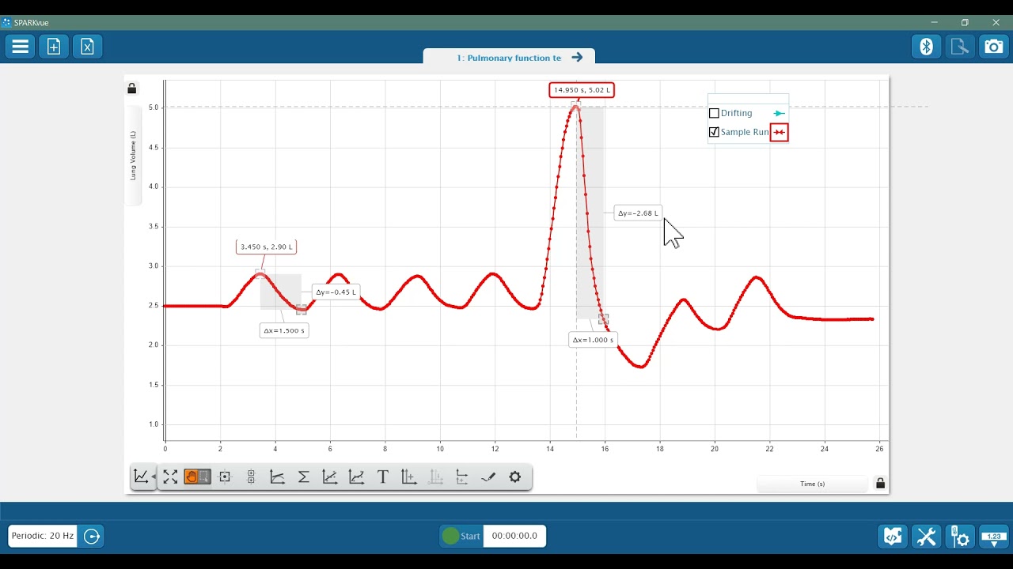The height and width of the screenshot is (569, 1013).
Task: Click the Δx=1.000 s label
Action: 594,340
